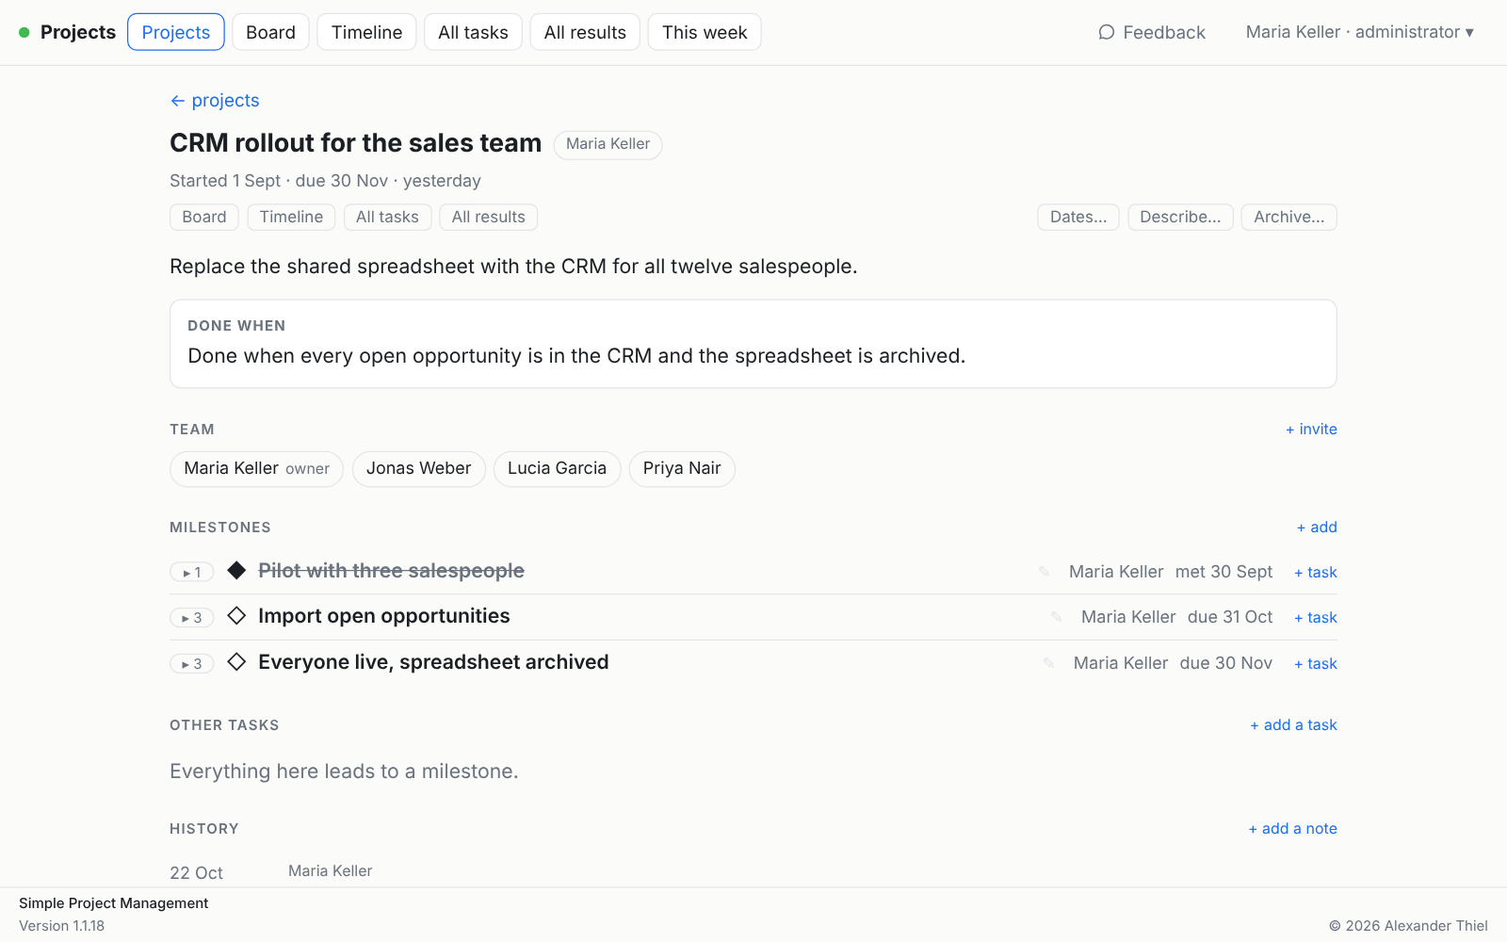The height and width of the screenshot is (942, 1507).
Task: Add a task to Everyone live milestone
Action: pos(1315,663)
